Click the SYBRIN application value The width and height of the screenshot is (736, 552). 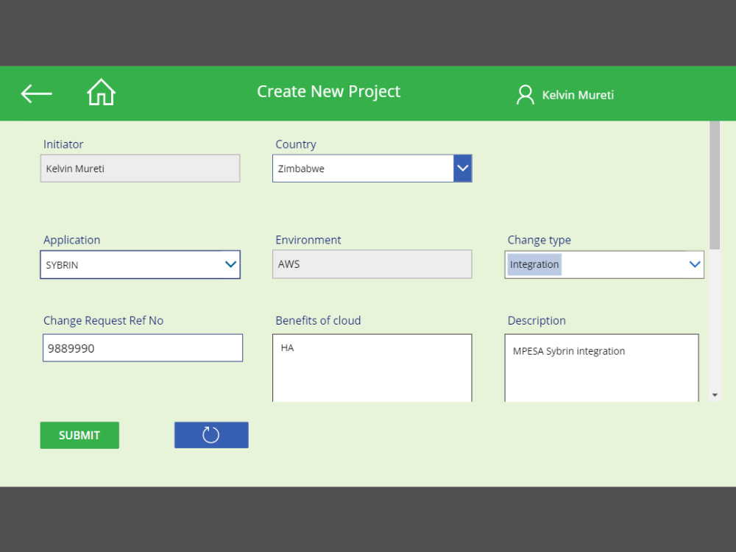click(62, 265)
